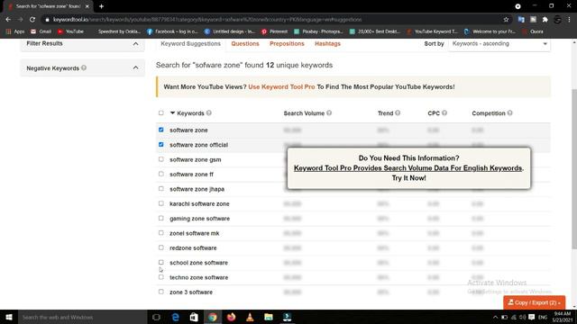Viewport: 577px width, 324px height.
Task: Switch to Keyword Suggestions tab
Action: point(190,44)
